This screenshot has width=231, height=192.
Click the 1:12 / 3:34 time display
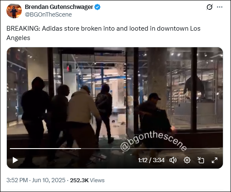(151, 160)
